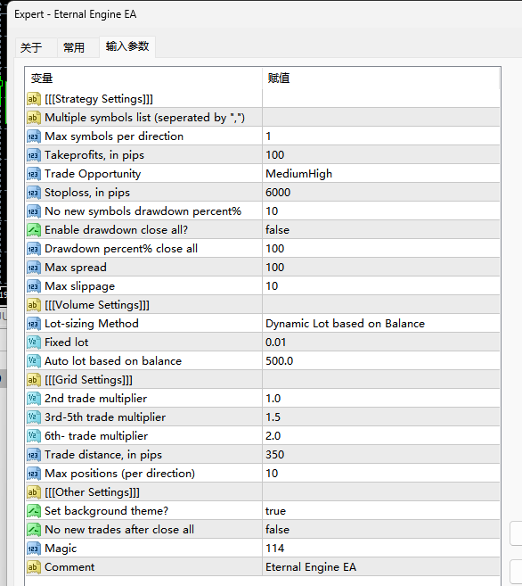This screenshot has width=522, height=586.
Task: Select the Trade Opportunity row label
Action: [93, 174]
